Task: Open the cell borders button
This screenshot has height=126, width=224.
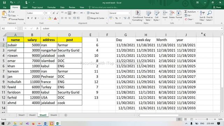Action: (x=43, y=18)
